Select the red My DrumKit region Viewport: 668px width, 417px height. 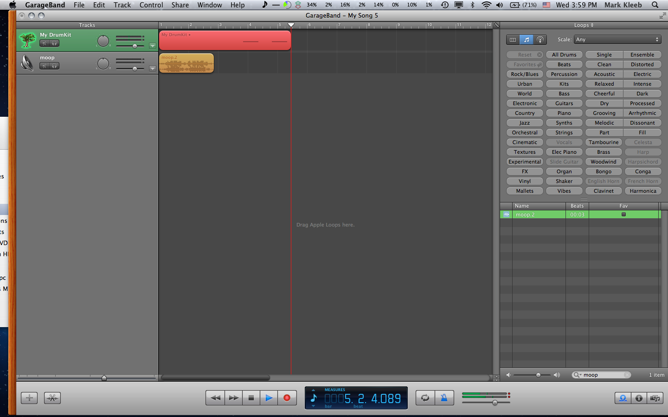tap(225, 40)
